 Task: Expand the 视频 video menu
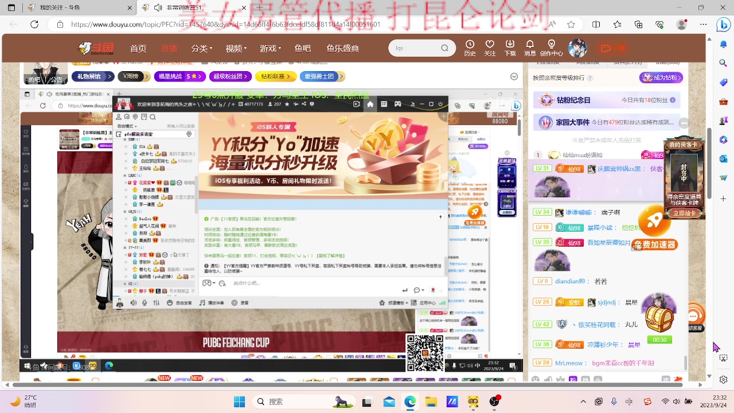(237, 48)
